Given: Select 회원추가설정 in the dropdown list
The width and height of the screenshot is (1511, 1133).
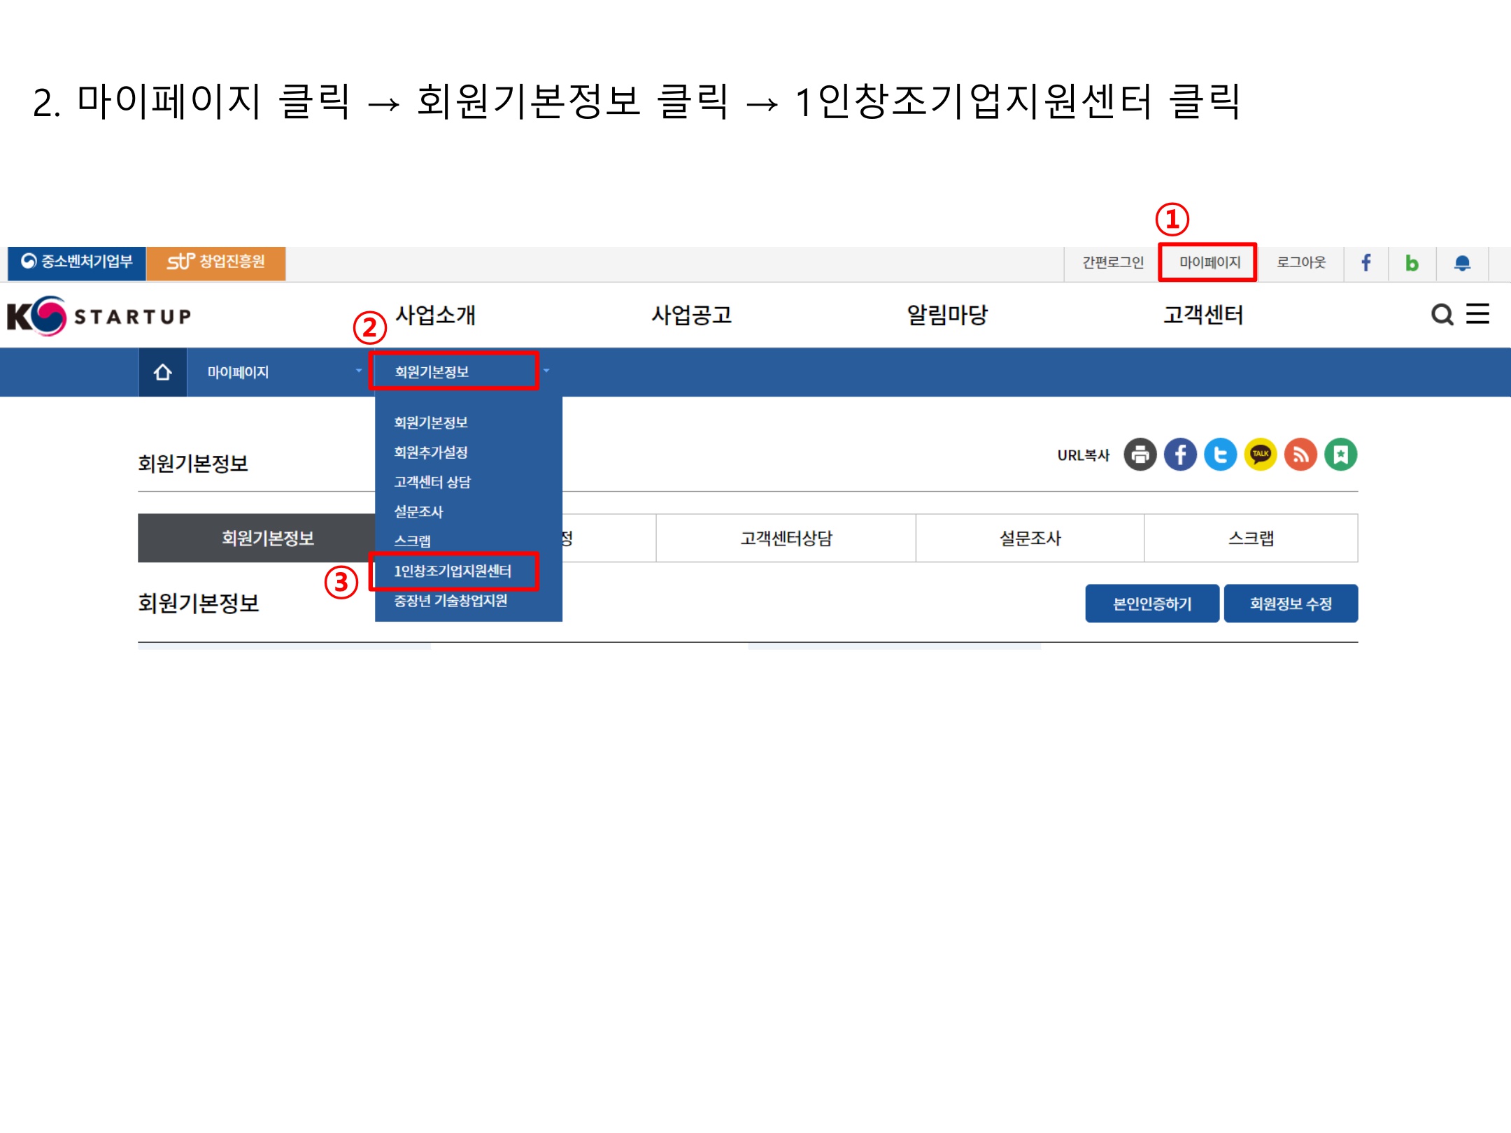Looking at the screenshot, I should coord(431,453).
